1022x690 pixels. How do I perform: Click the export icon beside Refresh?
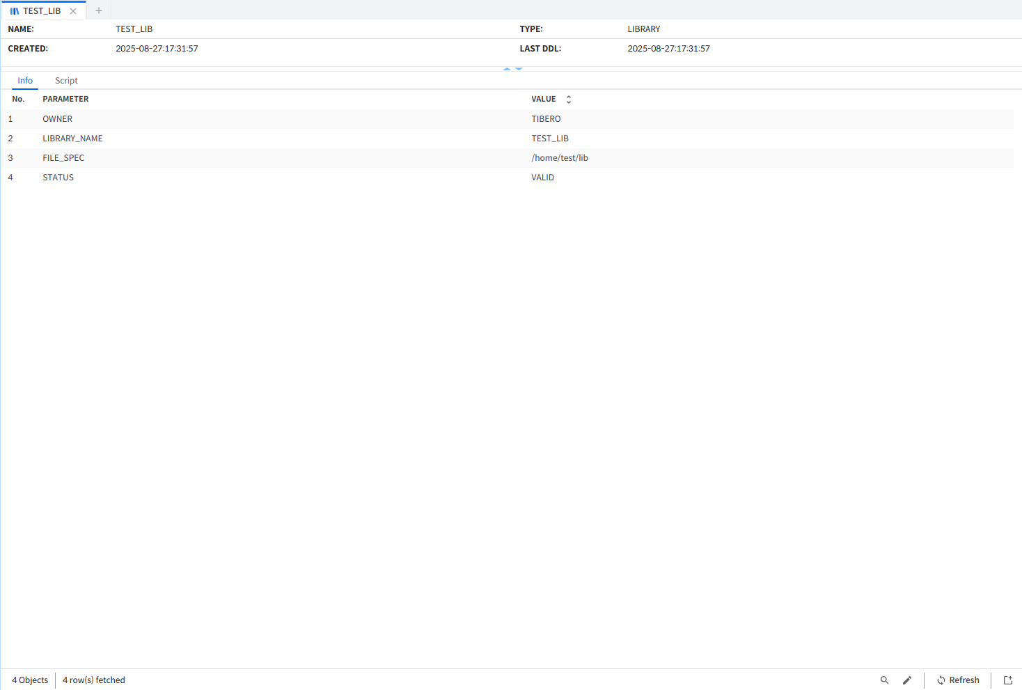pyautogui.click(x=1007, y=680)
